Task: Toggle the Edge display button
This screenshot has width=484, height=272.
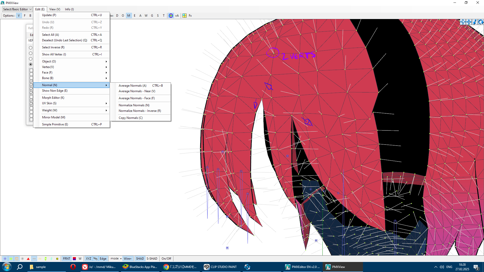Action: point(103,259)
